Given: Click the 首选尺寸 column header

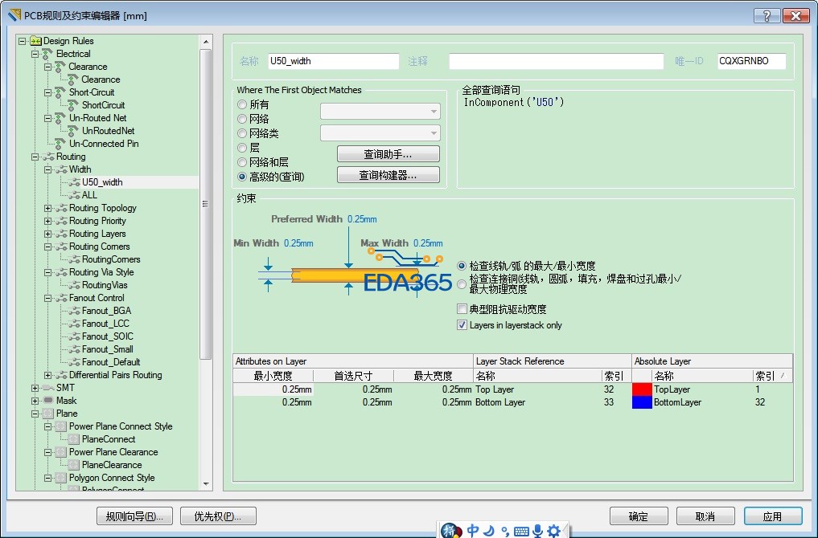Looking at the screenshot, I should [353, 376].
